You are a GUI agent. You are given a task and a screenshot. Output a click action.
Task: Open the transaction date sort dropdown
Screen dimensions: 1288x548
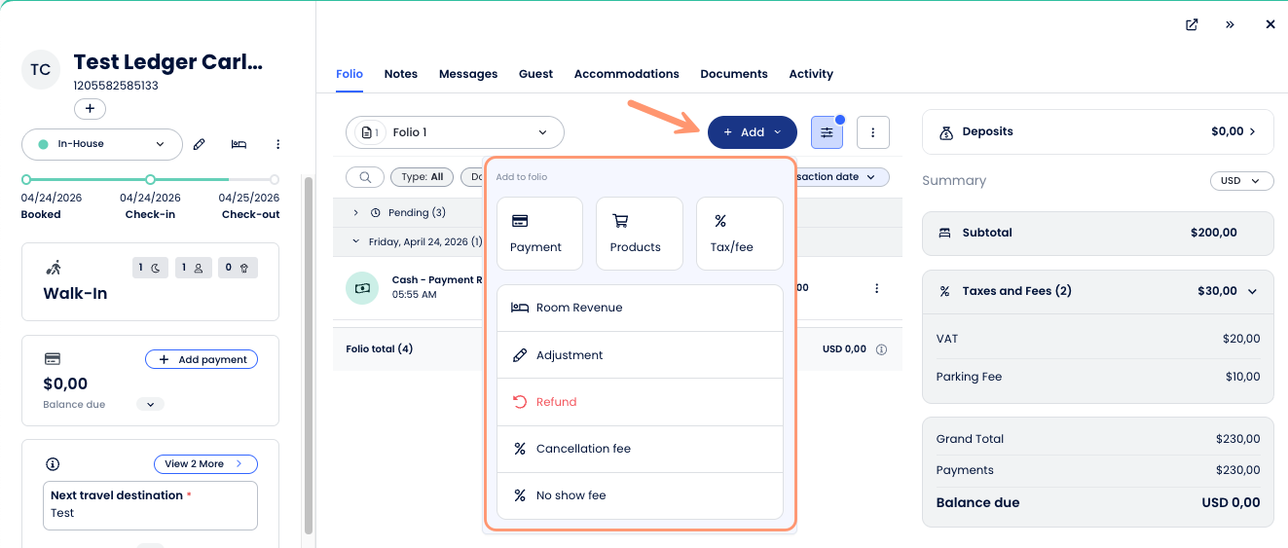pos(842,177)
